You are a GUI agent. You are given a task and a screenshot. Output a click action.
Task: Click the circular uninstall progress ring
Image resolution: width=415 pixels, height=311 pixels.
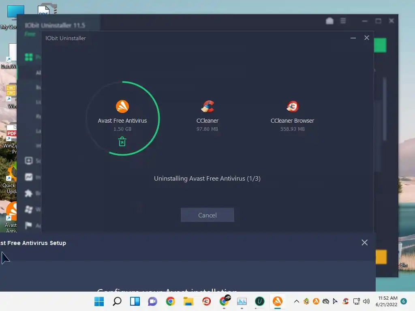pyautogui.click(x=122, y=118)
